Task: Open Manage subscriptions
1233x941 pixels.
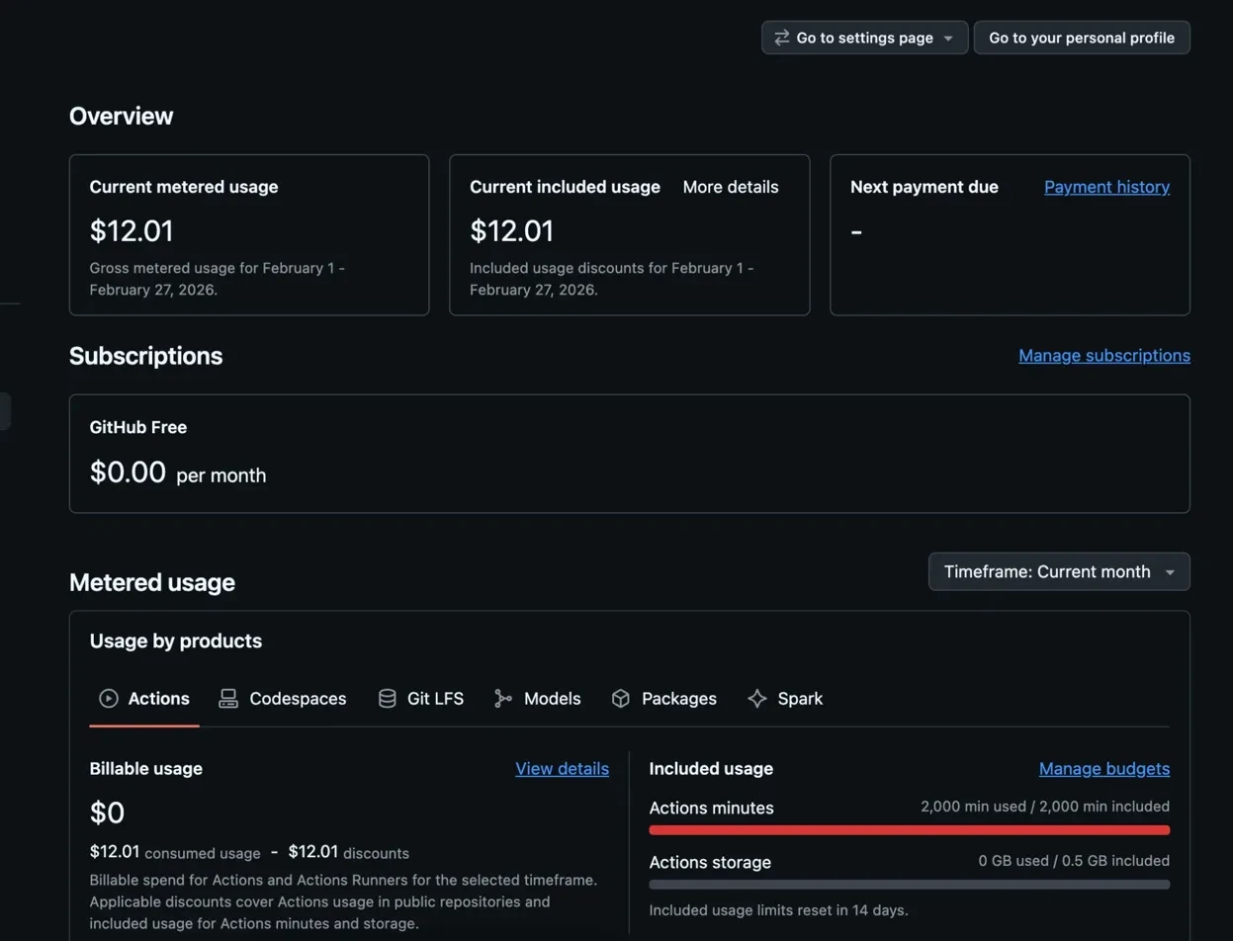Action: coord(1103,355)
